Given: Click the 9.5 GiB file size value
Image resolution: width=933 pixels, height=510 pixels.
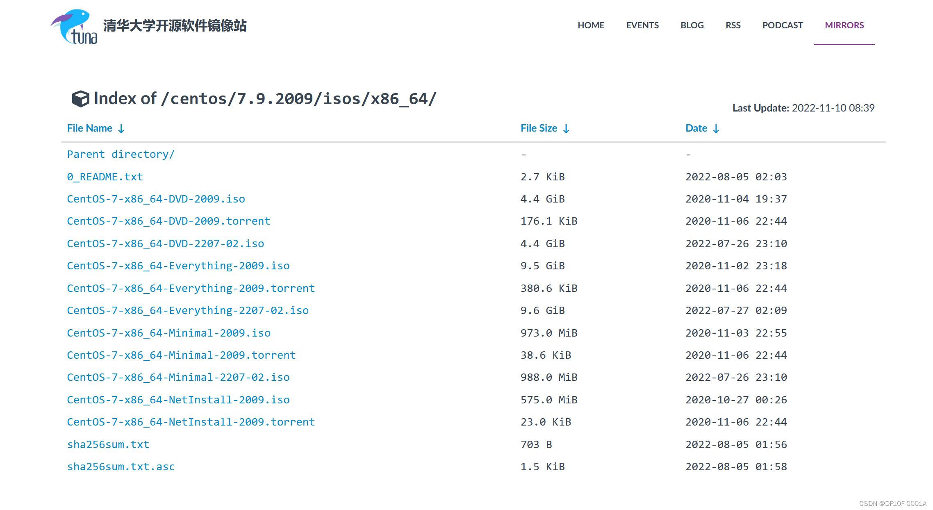Looking at the screenshot, I should 543,266.
